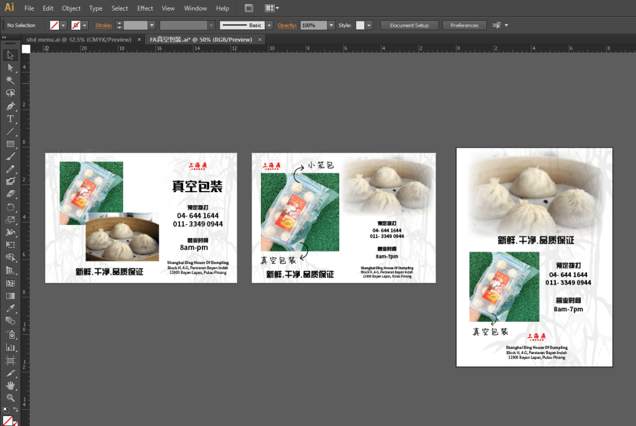Select the Direct Selection tool

(11, 68)
